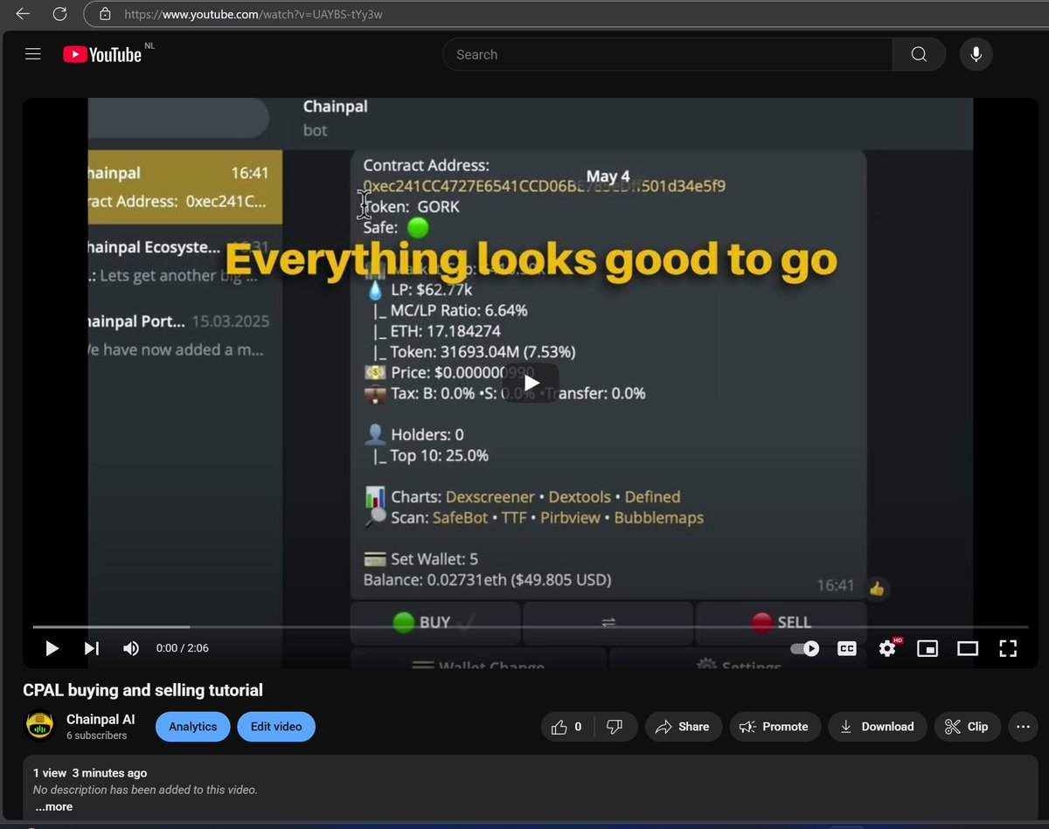This screenshot has width=1049, height=829.
Task: Click the 0:00 / 2:06 time display
Action: coord(183,648)
